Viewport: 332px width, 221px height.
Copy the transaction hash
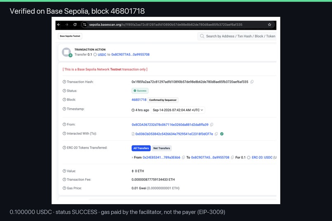[252, 82]
